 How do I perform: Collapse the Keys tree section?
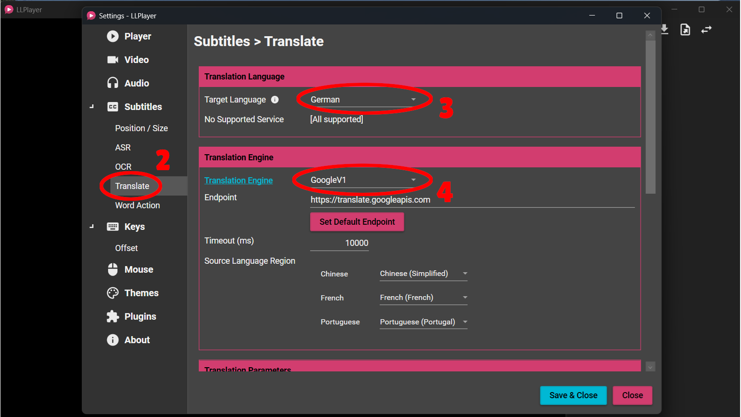(x=92, y=227)
